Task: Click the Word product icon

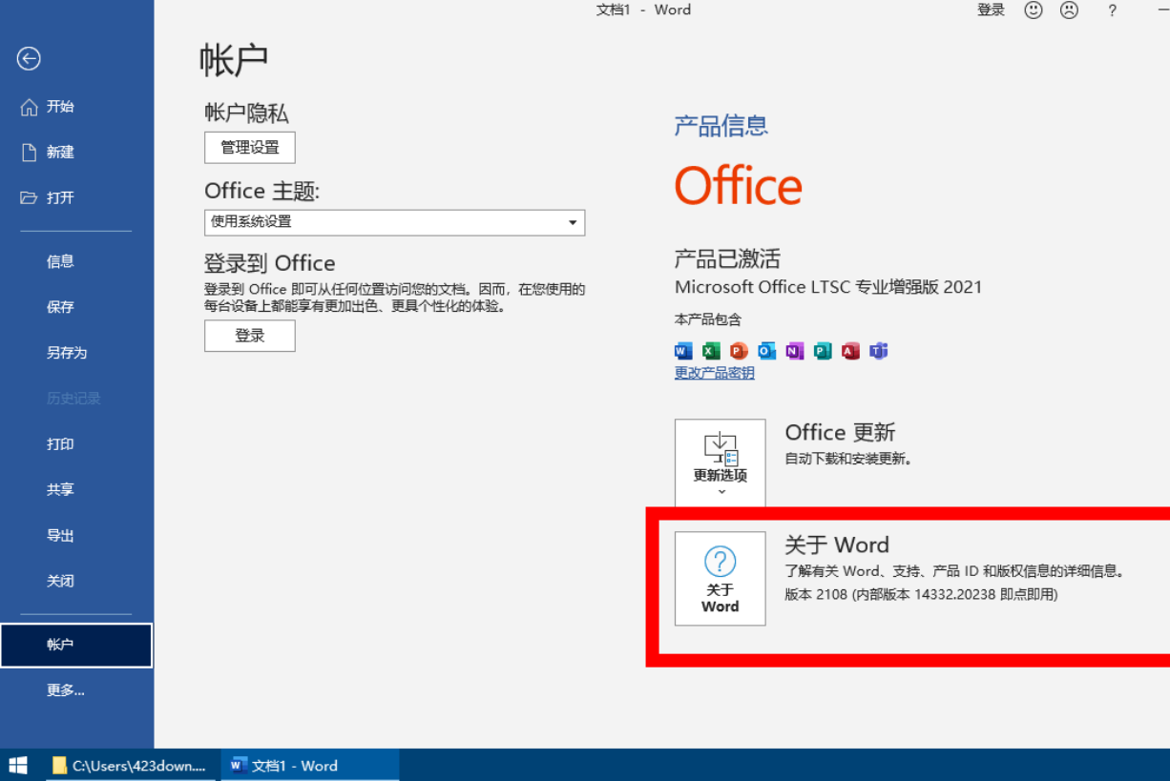Action: (683, 351)
